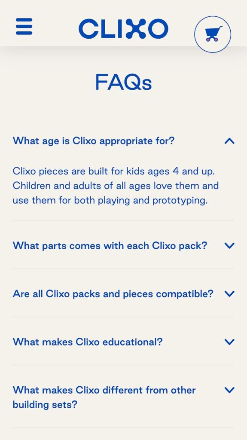Collapse the answer using the upward chevron
The height and width of the screenshot is (440, 247).
(229, 141)
